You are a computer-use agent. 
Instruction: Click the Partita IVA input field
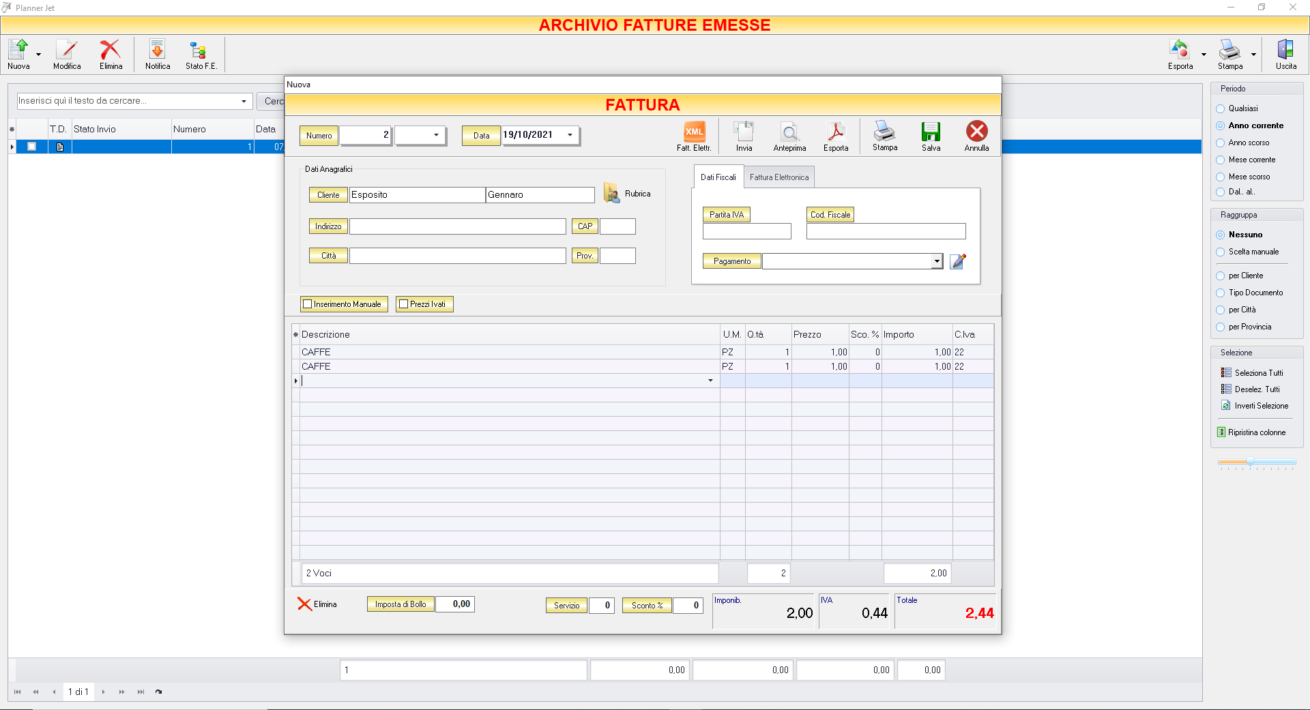click(746, 231)
